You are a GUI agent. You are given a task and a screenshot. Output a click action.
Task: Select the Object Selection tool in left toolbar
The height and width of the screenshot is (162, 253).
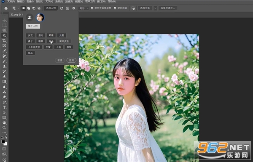pyautogui.click(x=4, y=35)
